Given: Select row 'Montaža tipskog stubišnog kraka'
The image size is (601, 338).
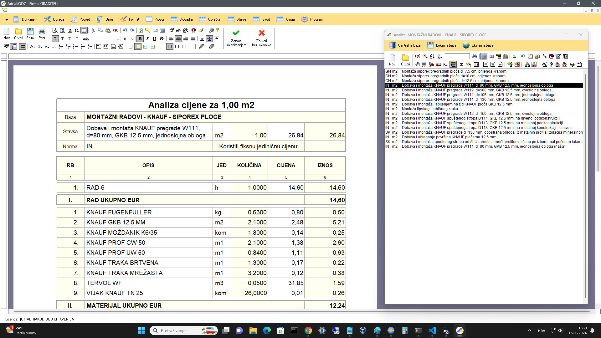Looking at the screenshot, I should click(x=484, y=109).
